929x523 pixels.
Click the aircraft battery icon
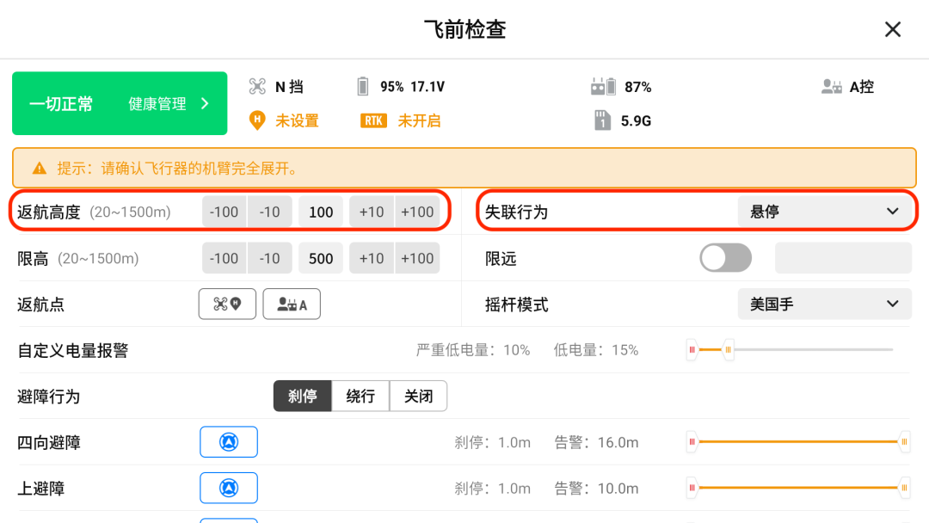pyautogui.click(x=363, y=87)
